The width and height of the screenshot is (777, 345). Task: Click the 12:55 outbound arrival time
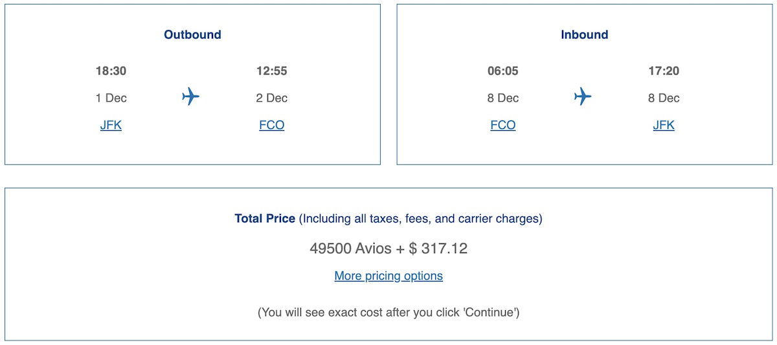click(x=271, y=71)
